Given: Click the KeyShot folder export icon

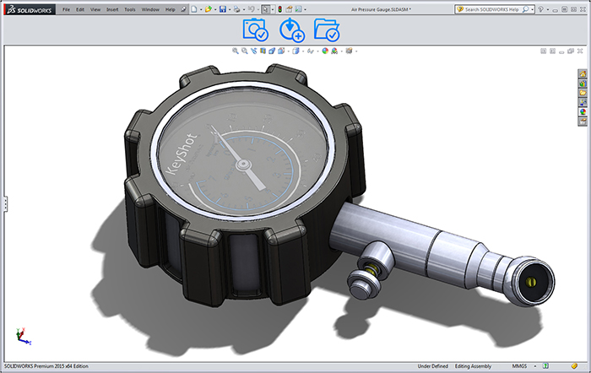Looking at the screenshot, I should (327, 30).
